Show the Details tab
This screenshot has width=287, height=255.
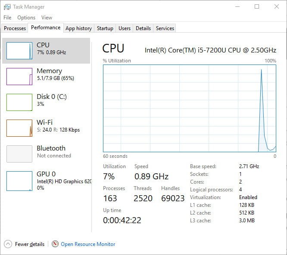pyautogui.click(x=143, y=28)
